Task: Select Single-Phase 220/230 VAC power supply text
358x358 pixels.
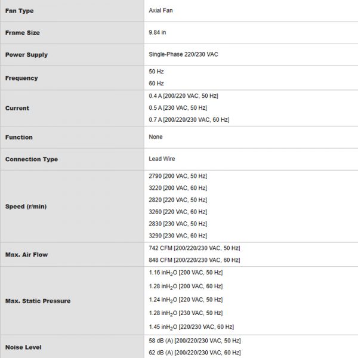Action: [x=183, y=54]
